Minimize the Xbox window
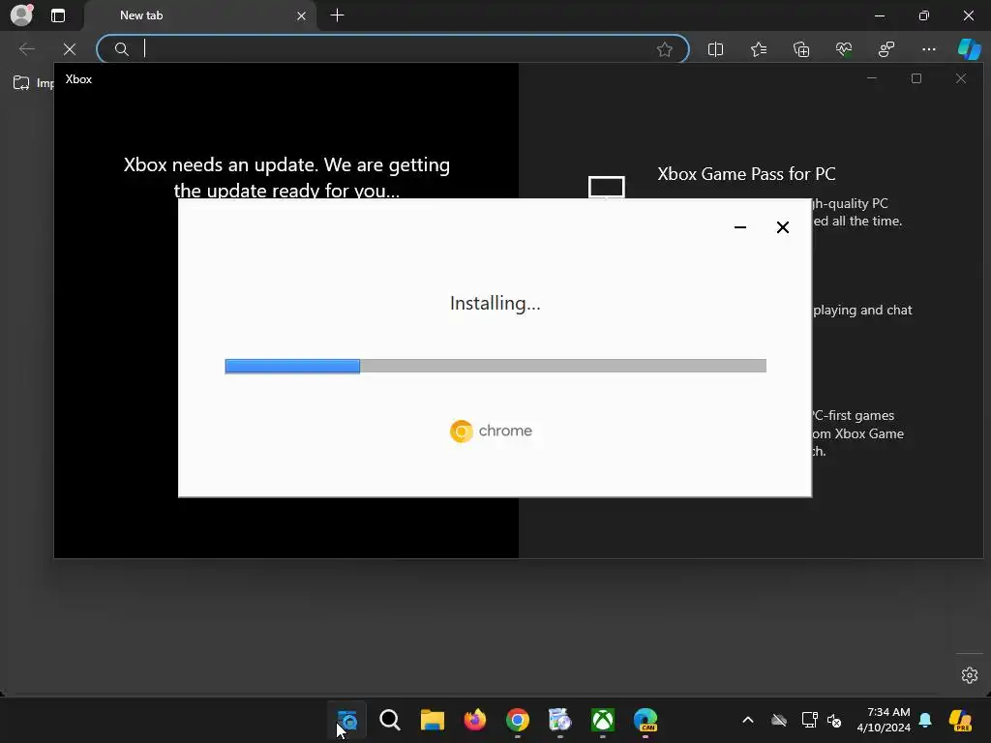 pos(872,78)
